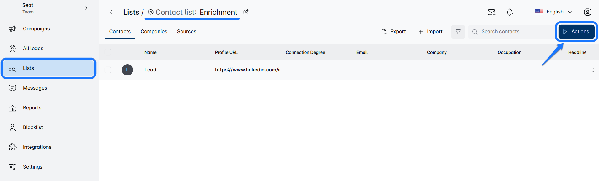Image resolution: width=599 pixels, height=182 pixels.
Task: Open the Integrations section
Action: pos(37,147)
